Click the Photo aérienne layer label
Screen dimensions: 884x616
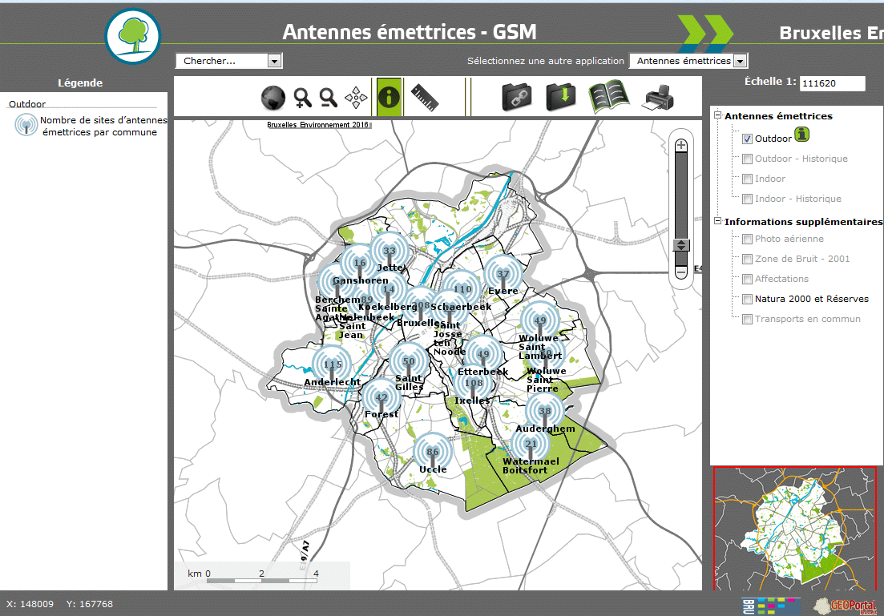point(789,239)
